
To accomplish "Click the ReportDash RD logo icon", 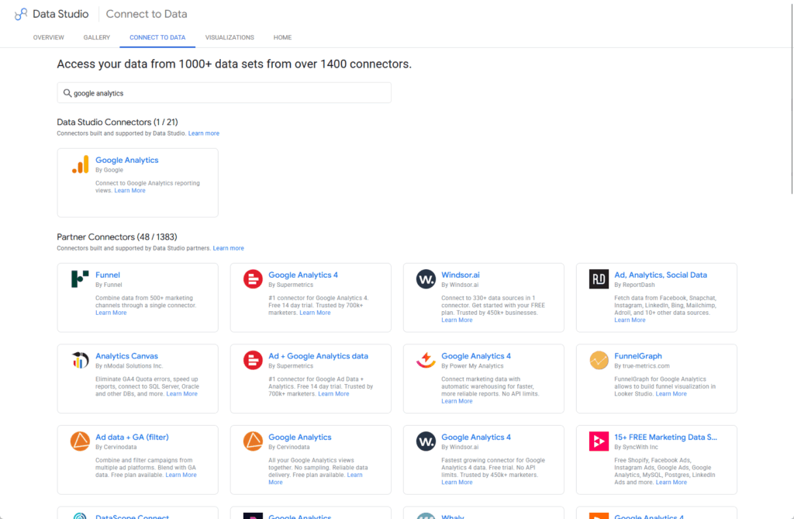I will [x=599, y=279].
